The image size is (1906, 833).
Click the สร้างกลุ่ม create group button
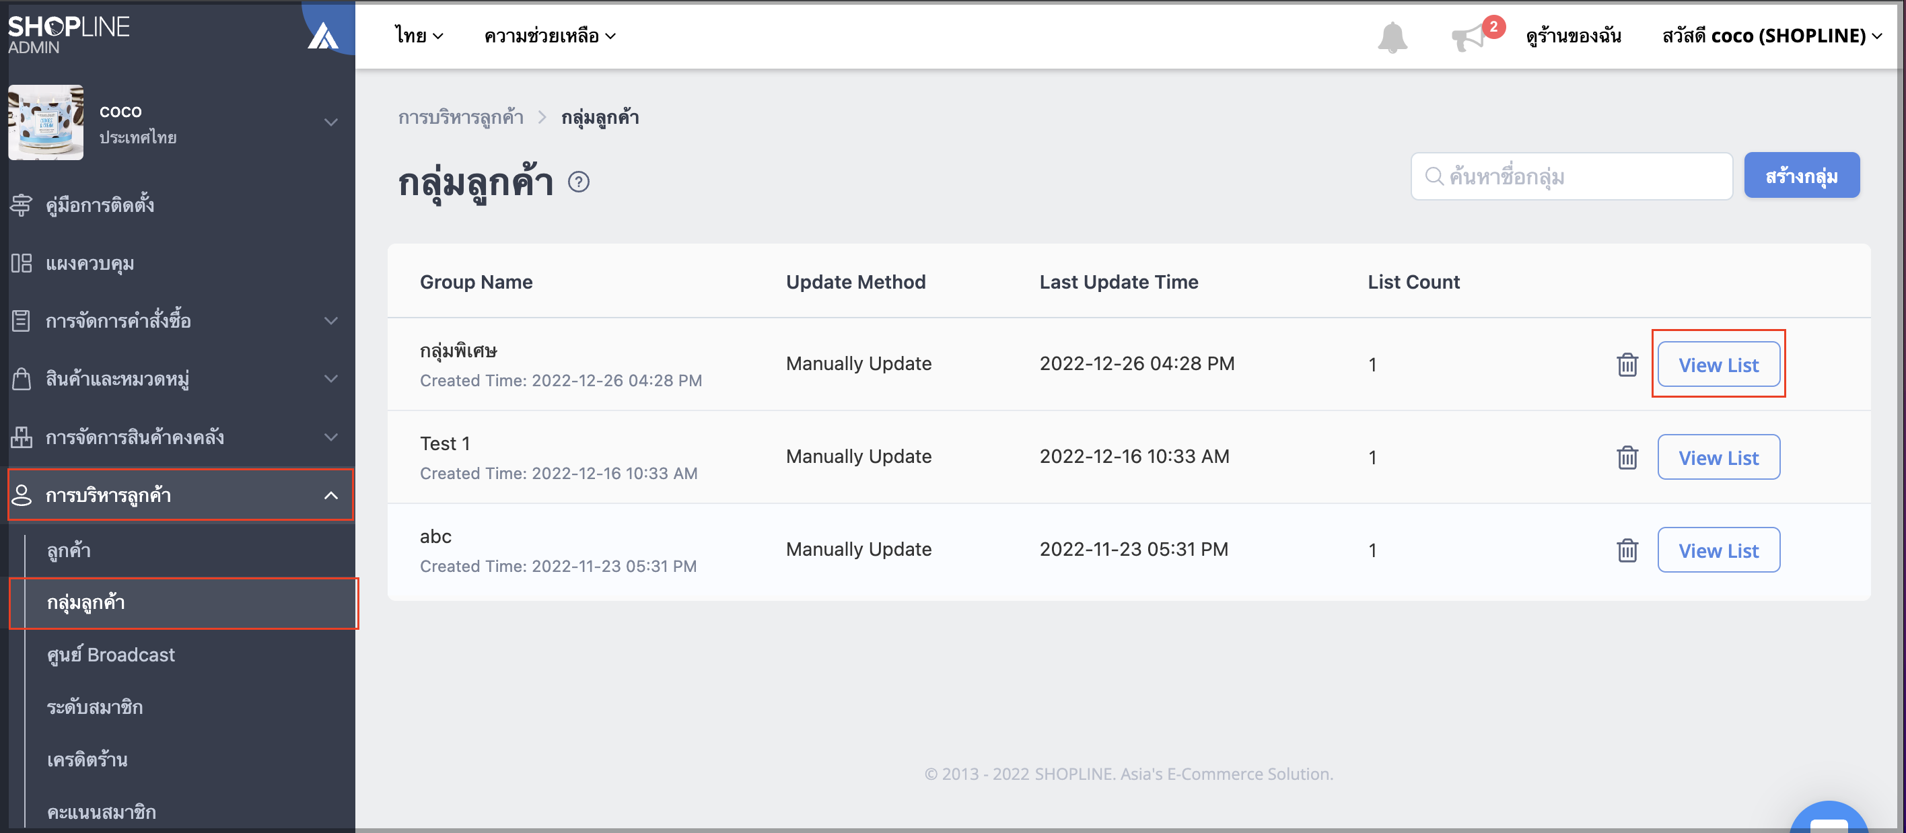[1801, 176]
